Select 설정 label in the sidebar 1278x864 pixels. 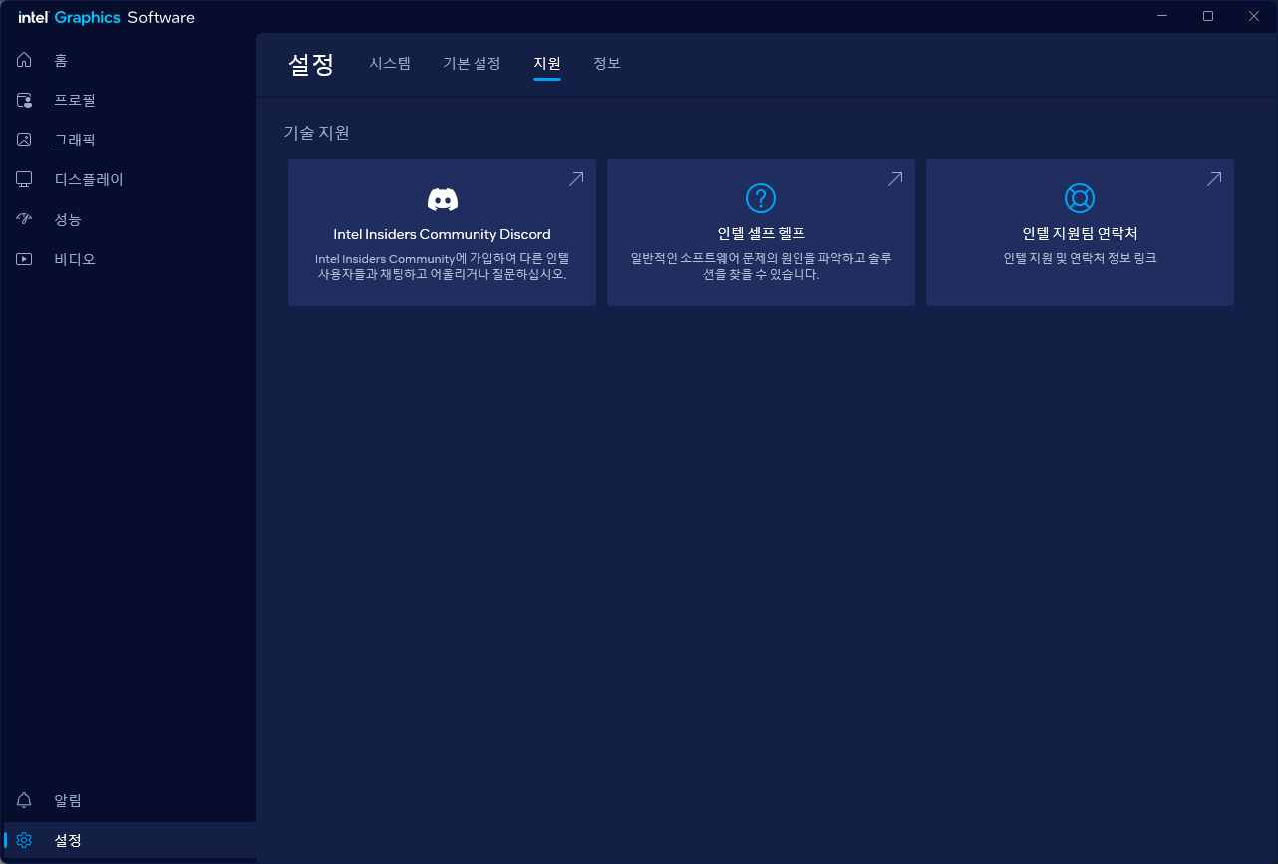click(x=68, y=840)
